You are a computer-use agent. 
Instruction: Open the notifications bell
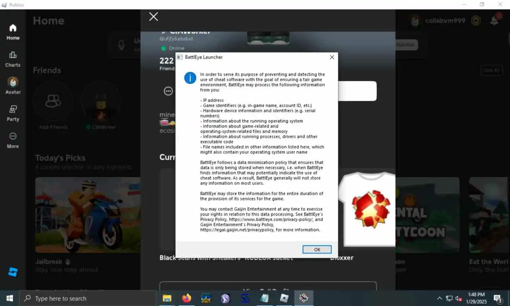(x=494, y=20)
